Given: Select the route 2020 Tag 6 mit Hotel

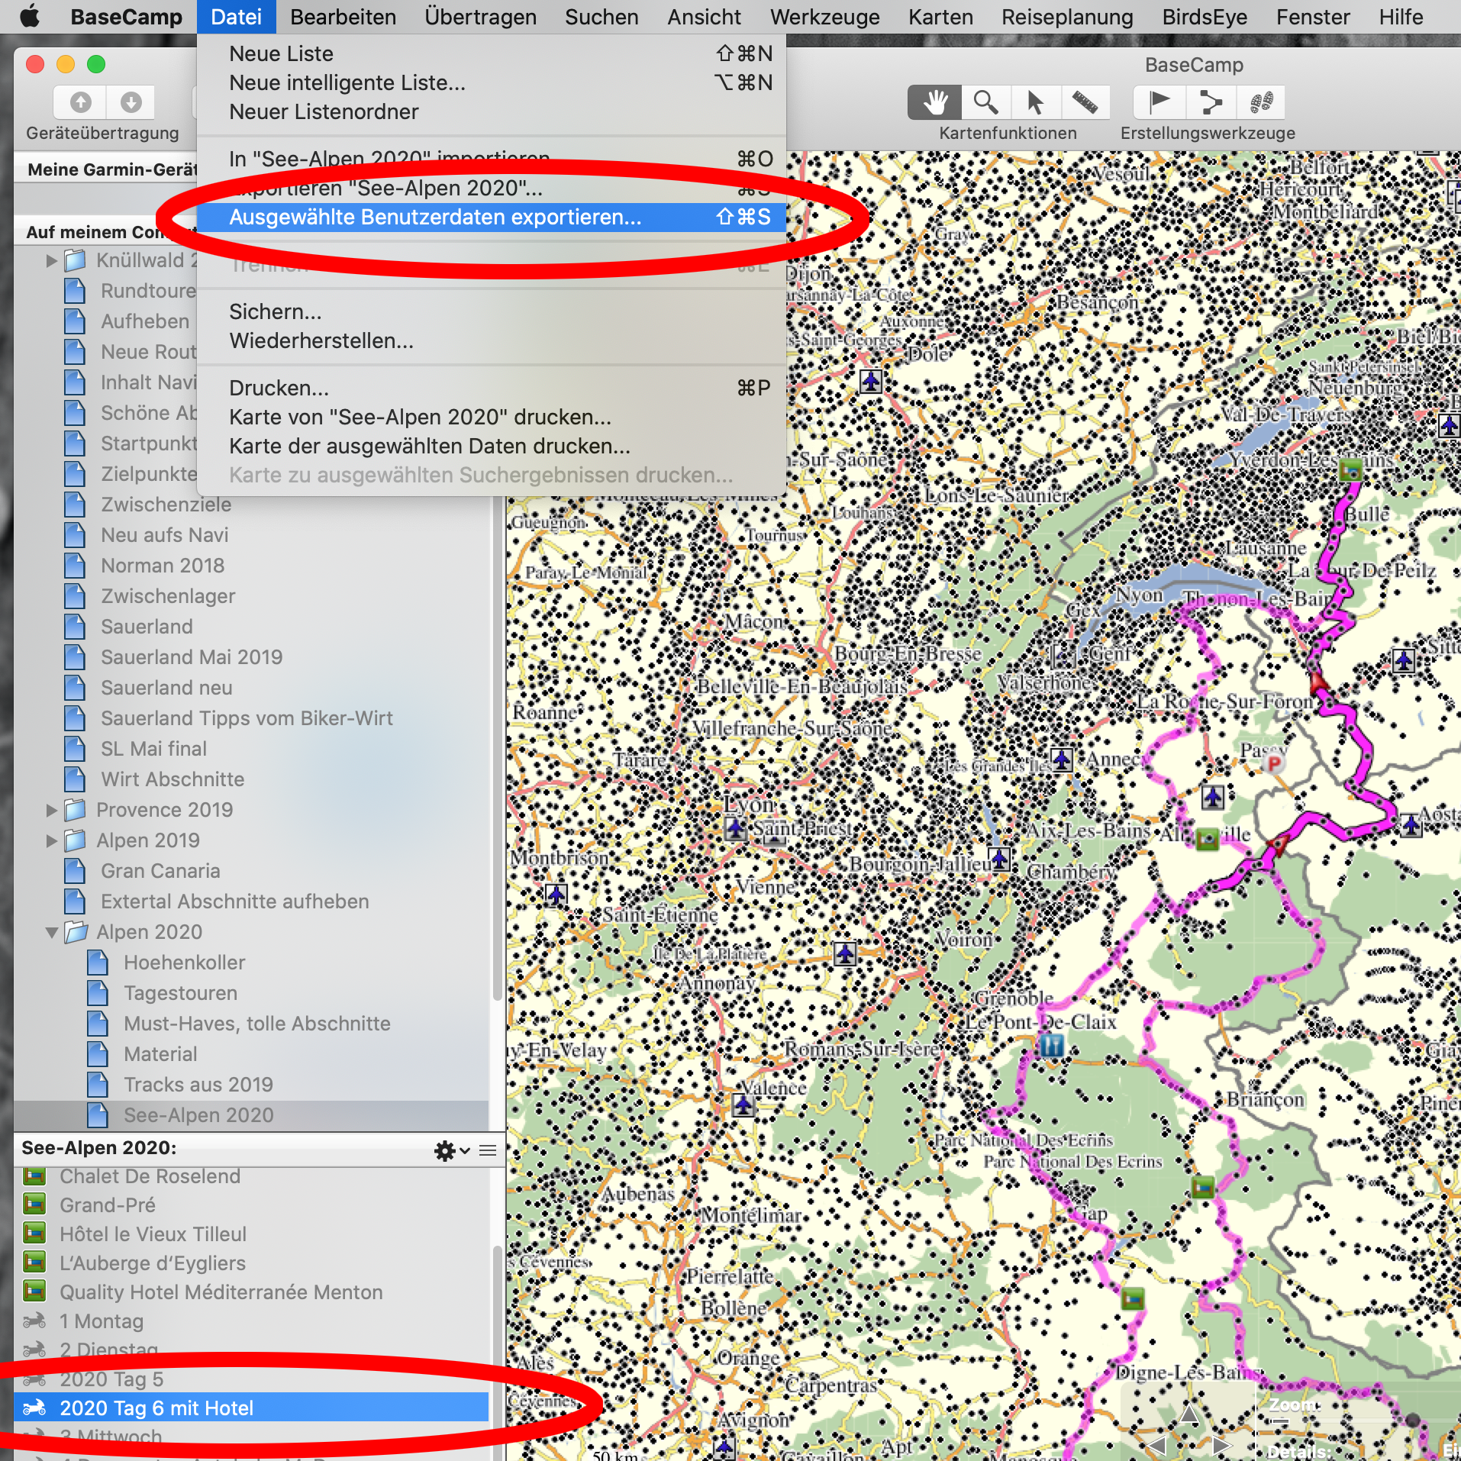Looking at the screenshot, I should pyautogui.click(x=156, y=1408).
